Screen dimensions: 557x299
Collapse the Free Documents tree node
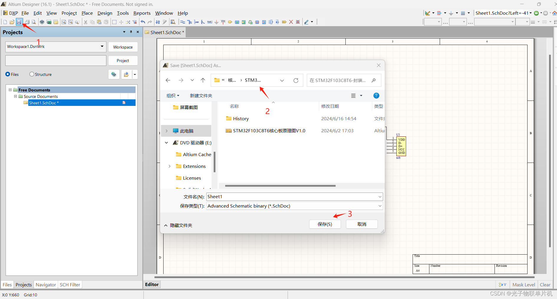click(x=10, y=90)
